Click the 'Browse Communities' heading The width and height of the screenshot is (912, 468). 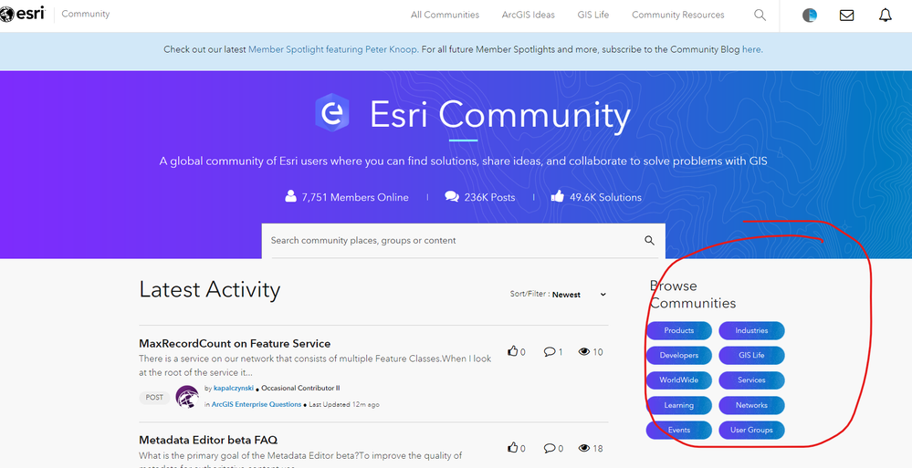coord(693,294)
